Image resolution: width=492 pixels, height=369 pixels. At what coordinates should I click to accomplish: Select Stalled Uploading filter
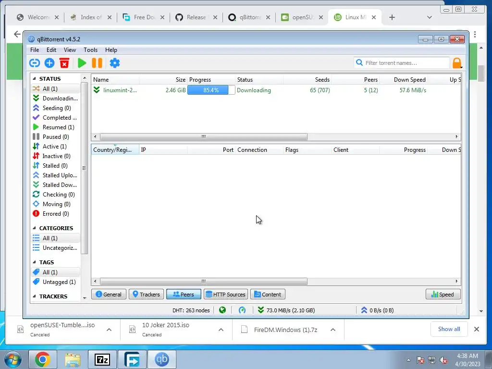pyautogui.click(x=56, y=175)
